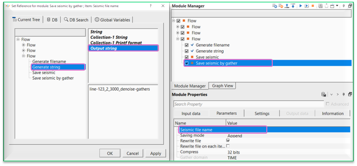Viewport: 357px width, 166px height.
Task: Move module down with blue down arrow
Action: 293,6
